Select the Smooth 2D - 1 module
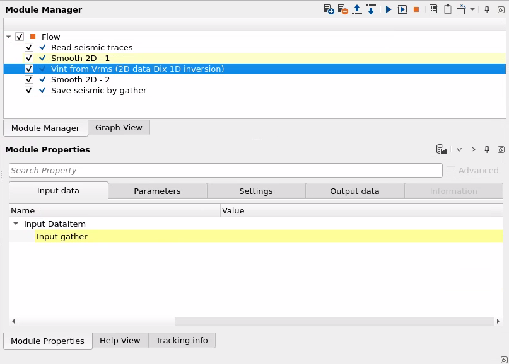509x364 pixels. (x=80, y=59)
